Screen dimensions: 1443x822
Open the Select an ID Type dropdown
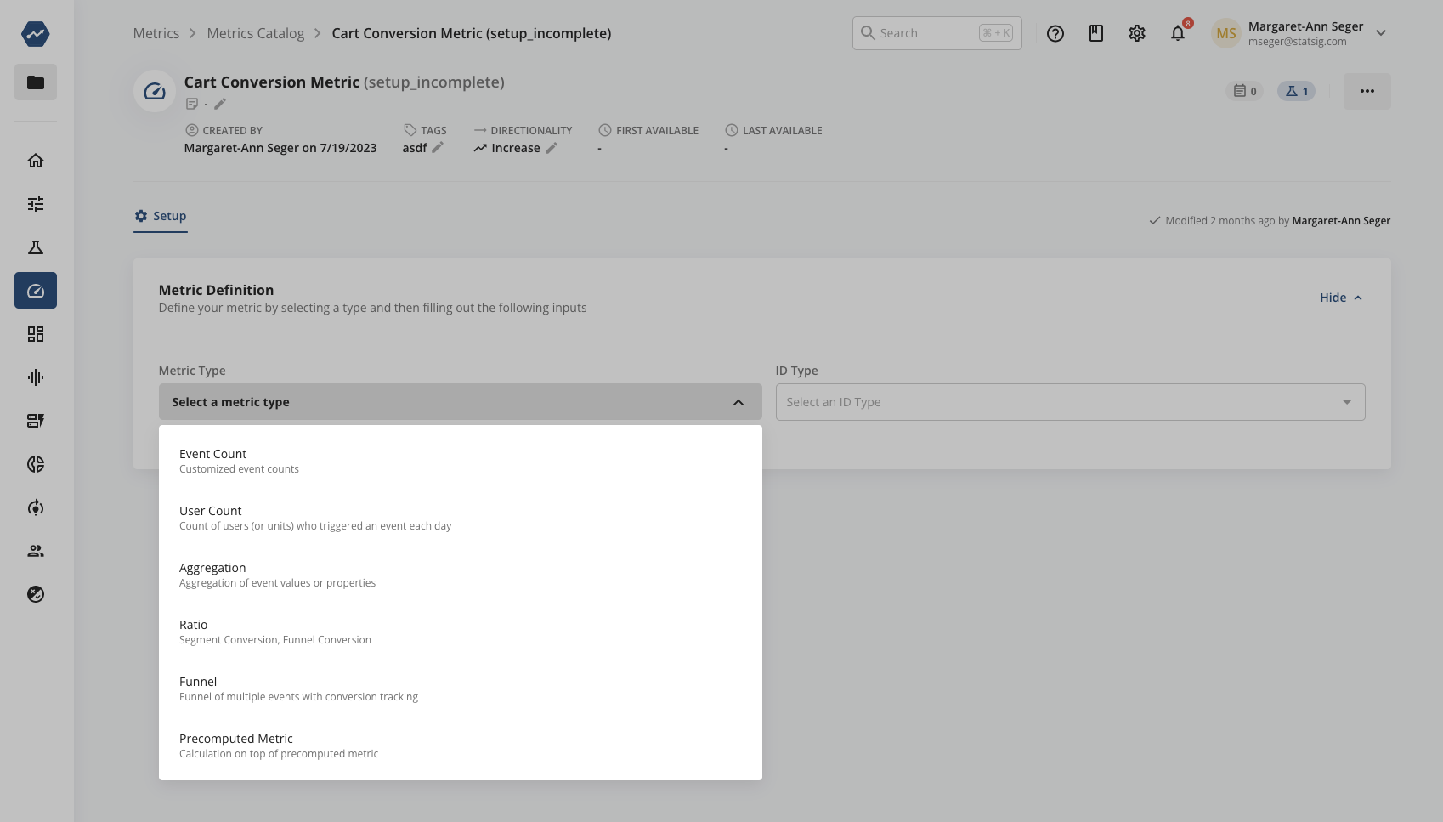coord(1069,401)
